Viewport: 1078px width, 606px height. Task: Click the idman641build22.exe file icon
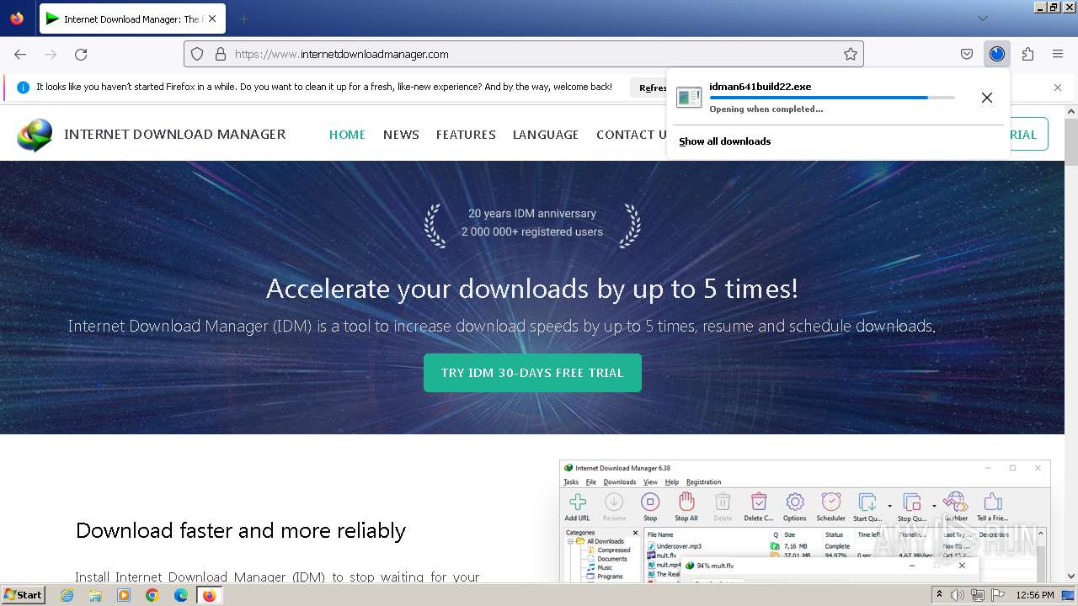tap(689, 98)
